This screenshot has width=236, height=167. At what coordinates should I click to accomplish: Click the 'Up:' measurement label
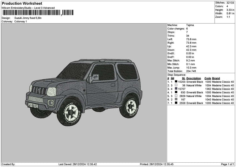169,46
